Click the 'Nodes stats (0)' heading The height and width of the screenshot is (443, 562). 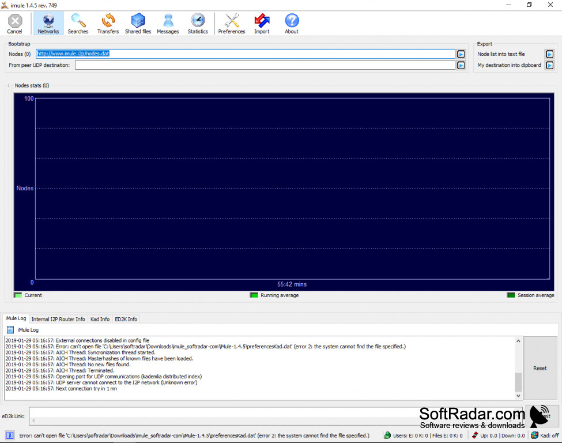coord(32,85)
